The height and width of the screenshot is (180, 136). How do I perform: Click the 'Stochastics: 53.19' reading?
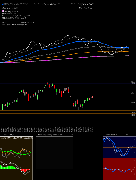(9, 14)
